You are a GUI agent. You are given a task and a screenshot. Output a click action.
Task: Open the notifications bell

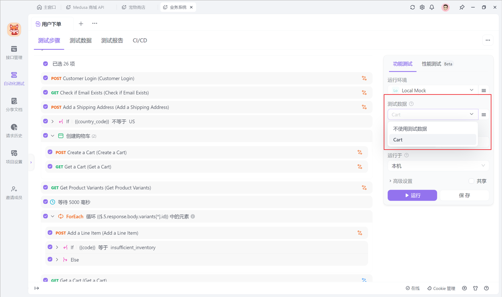(432, 7)
